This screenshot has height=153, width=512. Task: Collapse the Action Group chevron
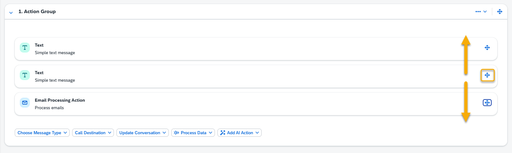(11, 13)
